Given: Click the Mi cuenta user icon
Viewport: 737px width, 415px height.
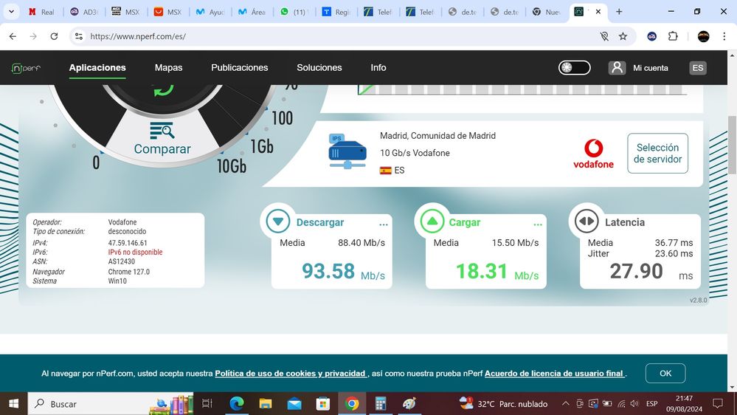Looking at the screenshot, I should [x=617, y=67].
